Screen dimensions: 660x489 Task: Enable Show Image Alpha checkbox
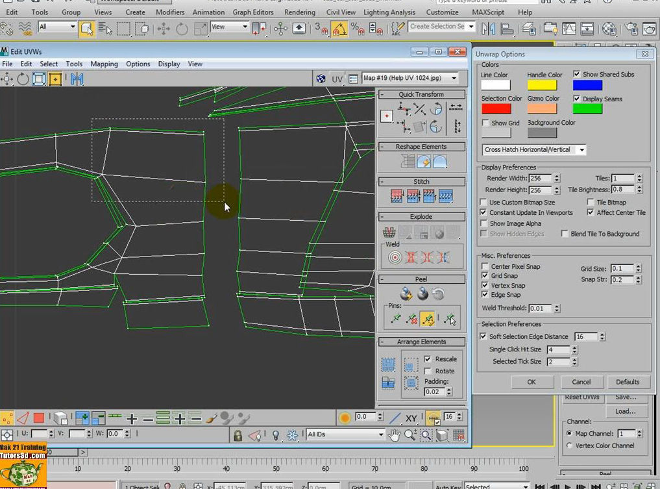click(483, 223)
